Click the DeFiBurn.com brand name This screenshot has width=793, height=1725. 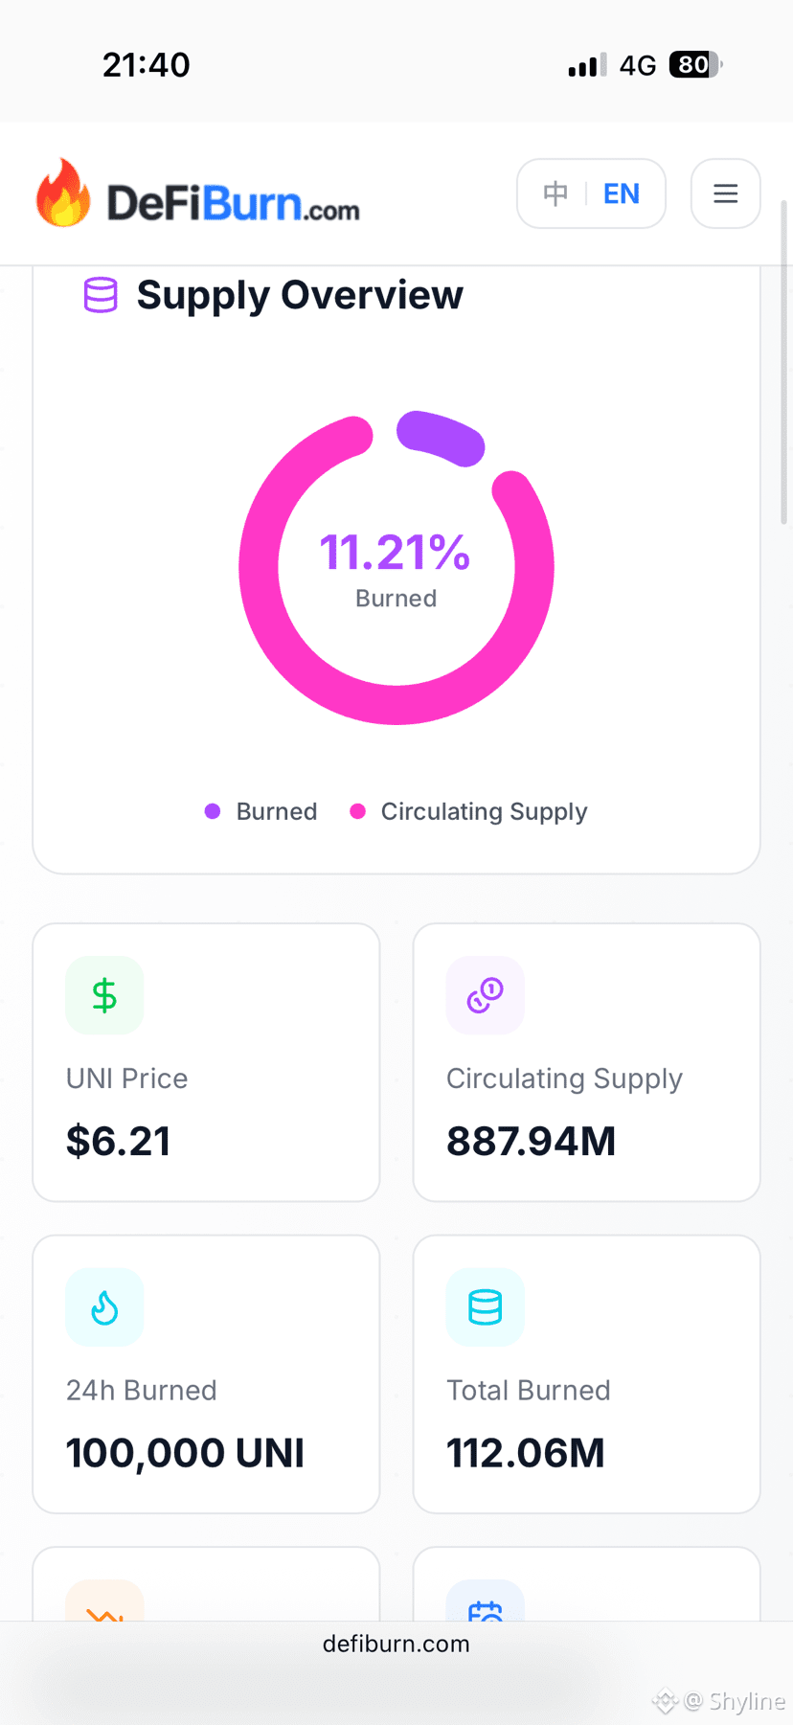233,203
